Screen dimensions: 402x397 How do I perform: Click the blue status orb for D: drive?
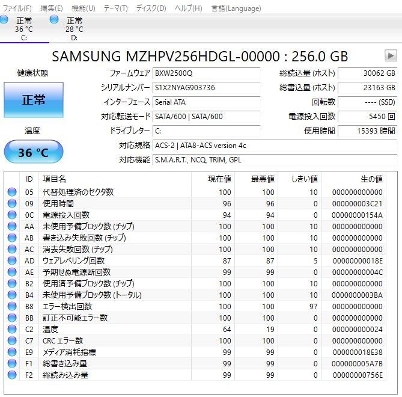pyautogui.click(x=54, y=19)
